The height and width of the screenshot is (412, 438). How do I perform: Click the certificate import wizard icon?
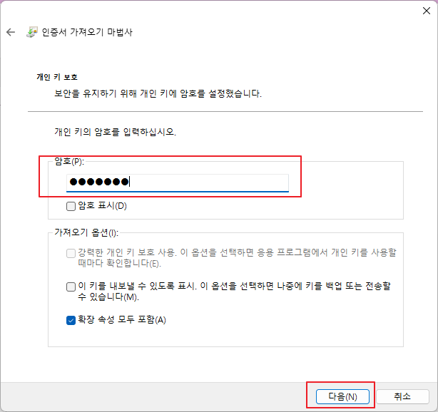[32, 32]
